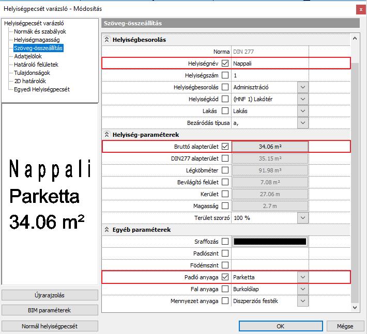Image resolution: width=367 pixels, height=334 pixels.
Task: Check the DIN277 alapterület checkbox
Action: pyautogui.click(x=225, y=158)
